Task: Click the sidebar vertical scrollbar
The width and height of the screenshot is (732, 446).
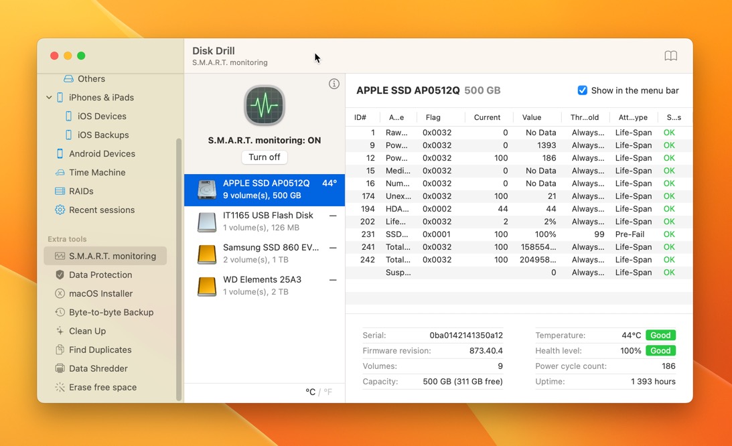Action: tap(178, 269)
